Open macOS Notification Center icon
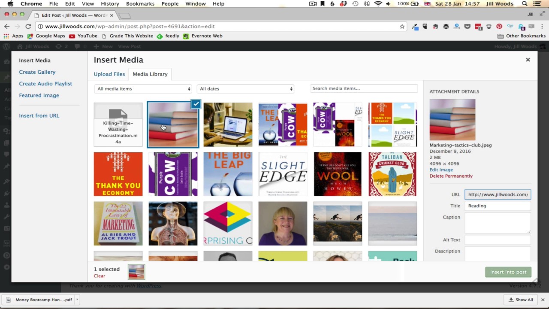The height and width of the screenshot is (309, 549). 537,4
